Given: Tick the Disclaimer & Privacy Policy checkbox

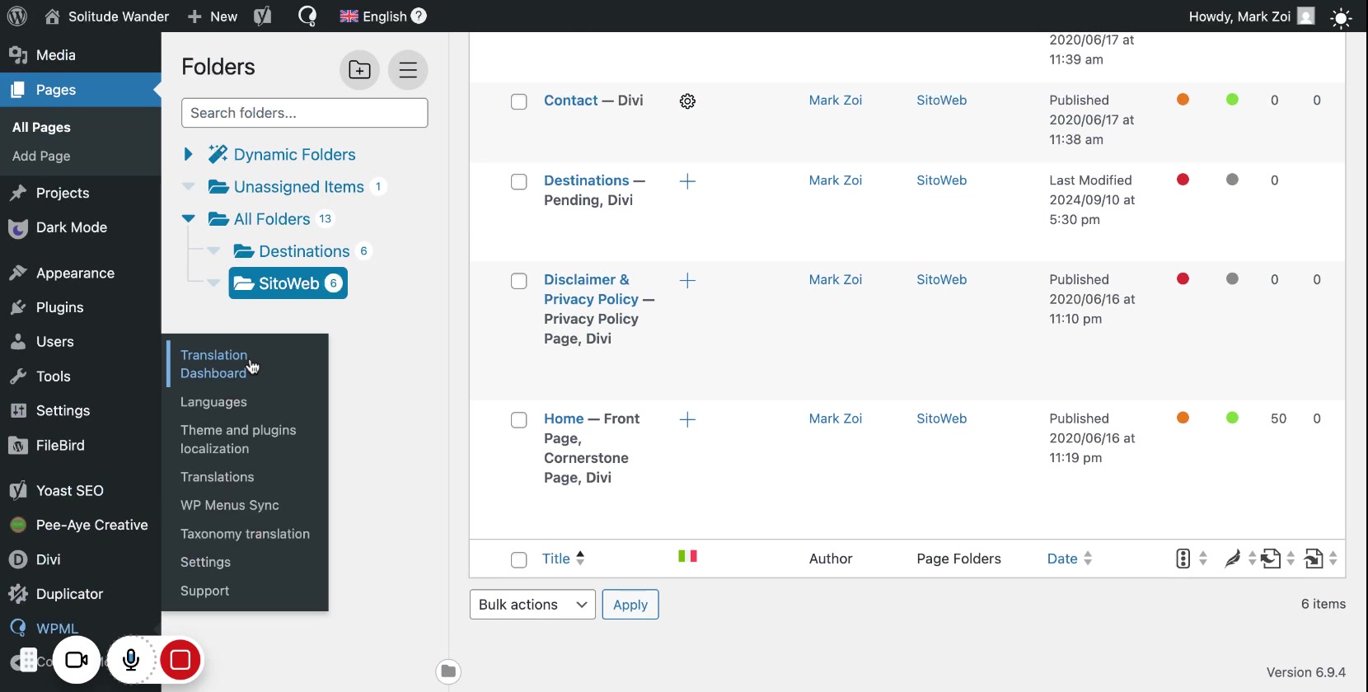Looking at the screenshot, I should point(519,281).
